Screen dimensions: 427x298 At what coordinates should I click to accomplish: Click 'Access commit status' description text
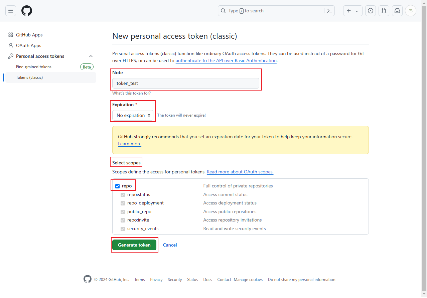(x=225, y=194)
